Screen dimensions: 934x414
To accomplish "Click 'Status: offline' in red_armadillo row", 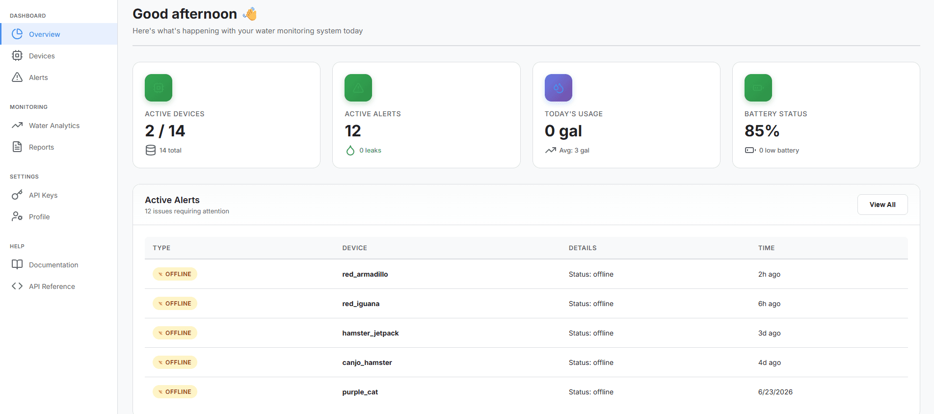I will point(591,274).
